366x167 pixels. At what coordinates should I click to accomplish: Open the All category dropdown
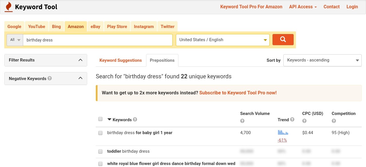pos(15,40)
